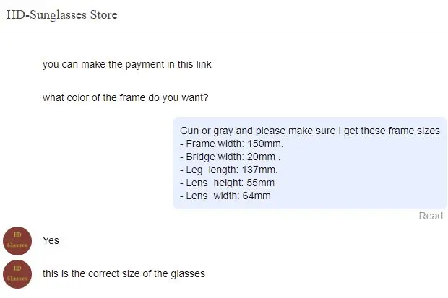
Task: Open seller avatar next to the correct size message
Action: tap(17, 274)
